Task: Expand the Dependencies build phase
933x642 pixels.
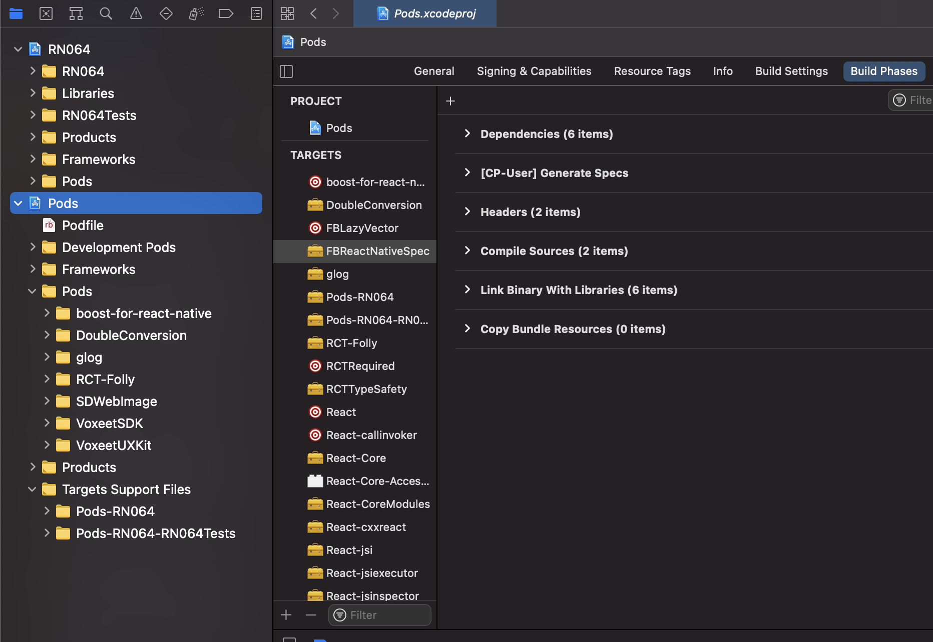Action: point(468,133)
